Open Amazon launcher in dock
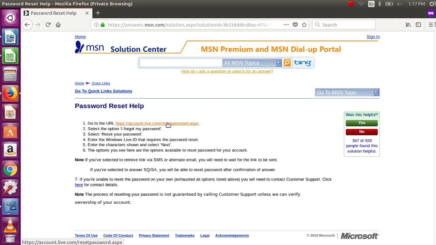Viewport: 436px width, 245px height. 10,150
